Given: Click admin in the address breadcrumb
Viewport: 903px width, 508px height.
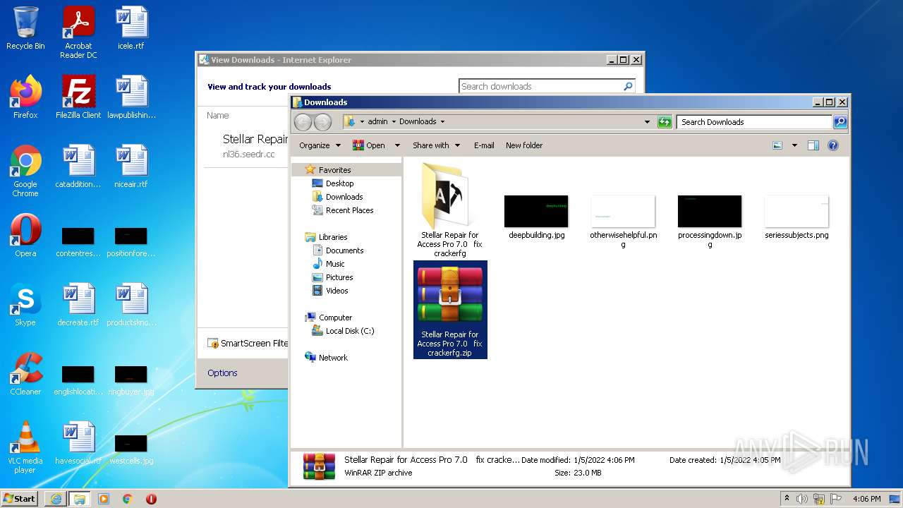Looking at the screenshot, I should [x=377, y=121].
